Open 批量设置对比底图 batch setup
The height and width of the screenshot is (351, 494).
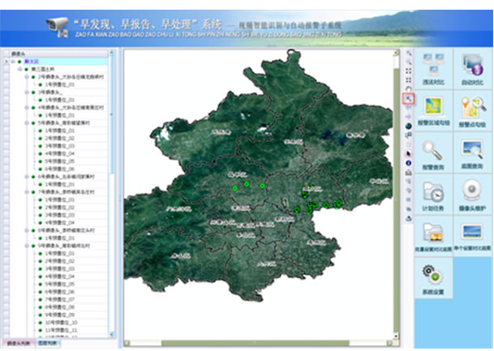tap(434, 237)
